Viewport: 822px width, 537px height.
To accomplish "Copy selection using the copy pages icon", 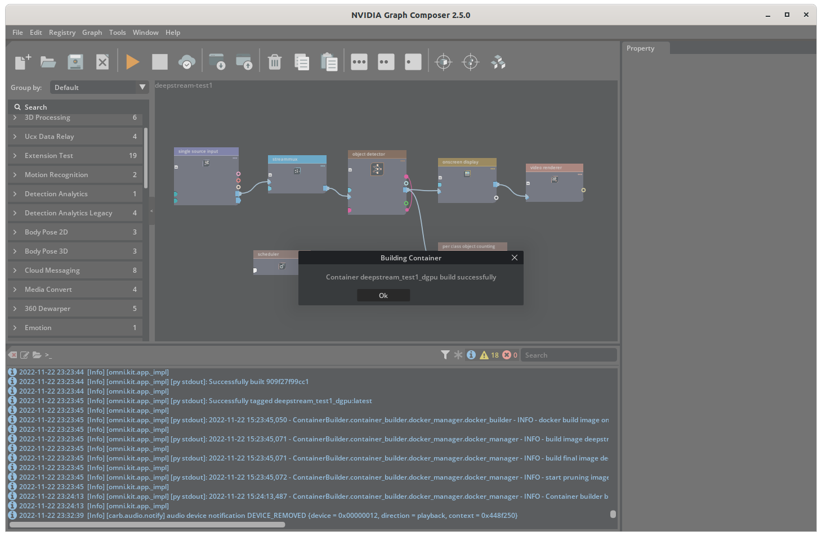I will 302,62.
